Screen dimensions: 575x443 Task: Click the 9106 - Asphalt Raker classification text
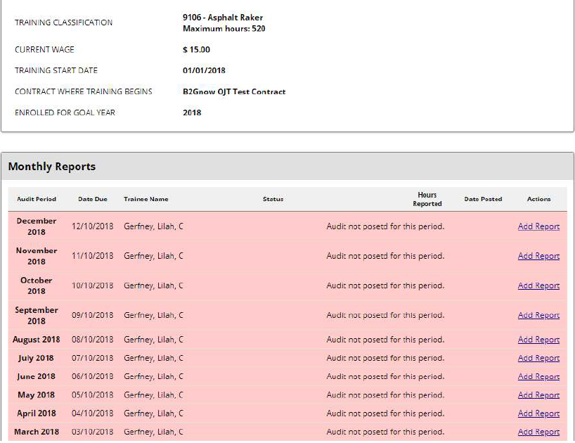(223, 18)
